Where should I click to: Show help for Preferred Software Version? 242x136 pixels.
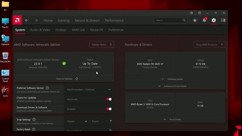47,88
